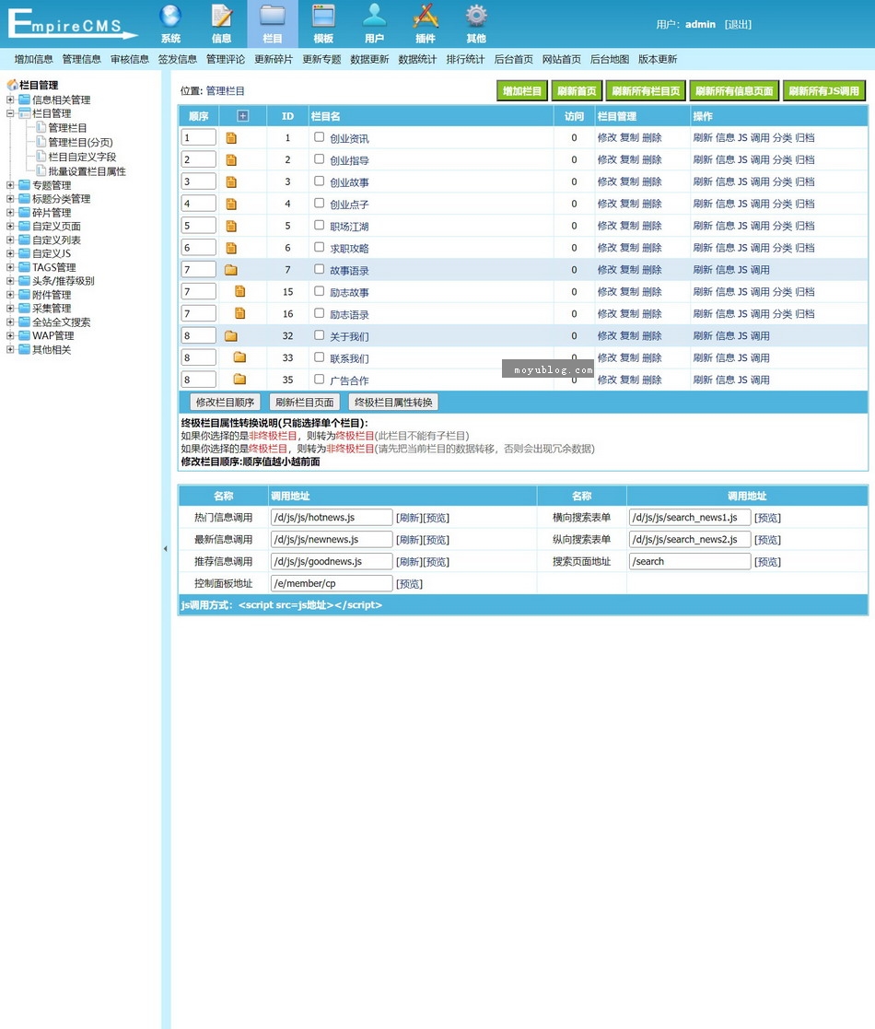Viewport: 875px width, 1029px height.
Task: Open the 模板 window icon in header
Action: pyautogui.click(x=323, y=16)
